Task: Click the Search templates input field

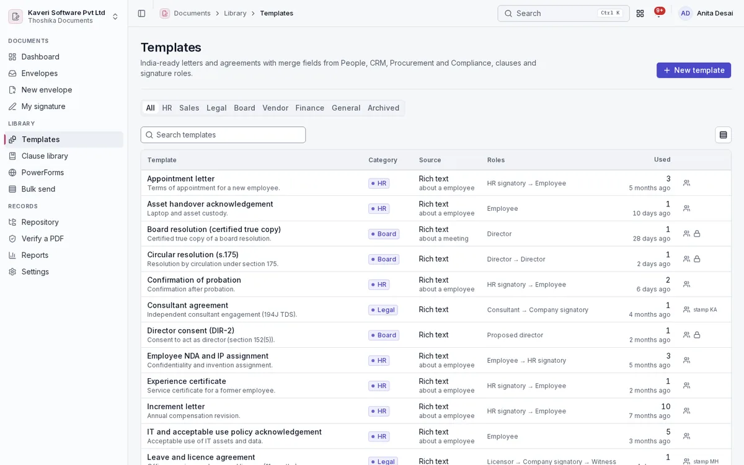Action: click(x=223, y=135)
